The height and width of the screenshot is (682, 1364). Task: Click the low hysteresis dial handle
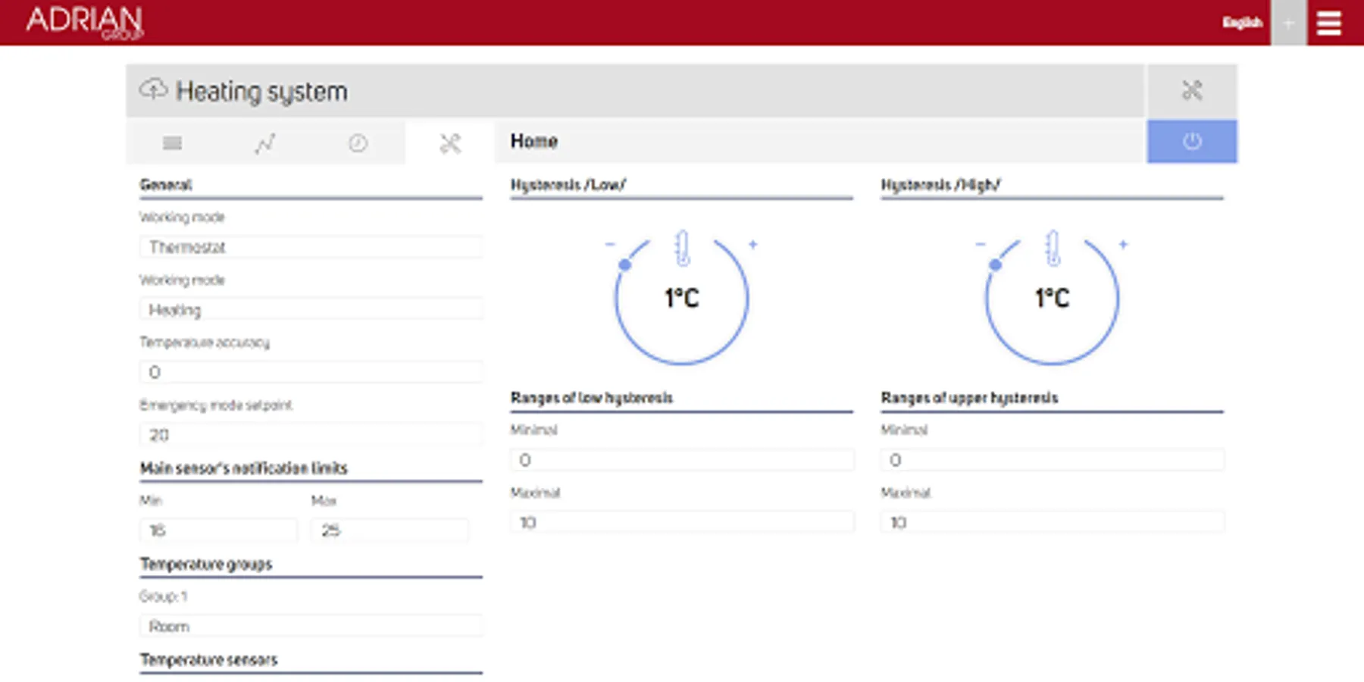624,264
